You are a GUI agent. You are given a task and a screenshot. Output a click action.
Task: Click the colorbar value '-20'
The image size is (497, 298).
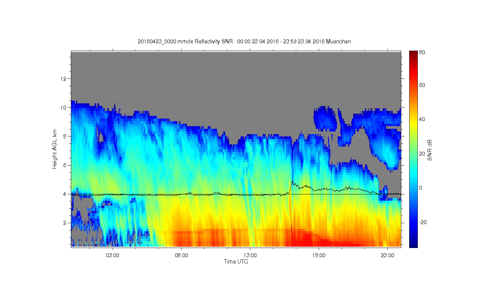click(423, 222)
